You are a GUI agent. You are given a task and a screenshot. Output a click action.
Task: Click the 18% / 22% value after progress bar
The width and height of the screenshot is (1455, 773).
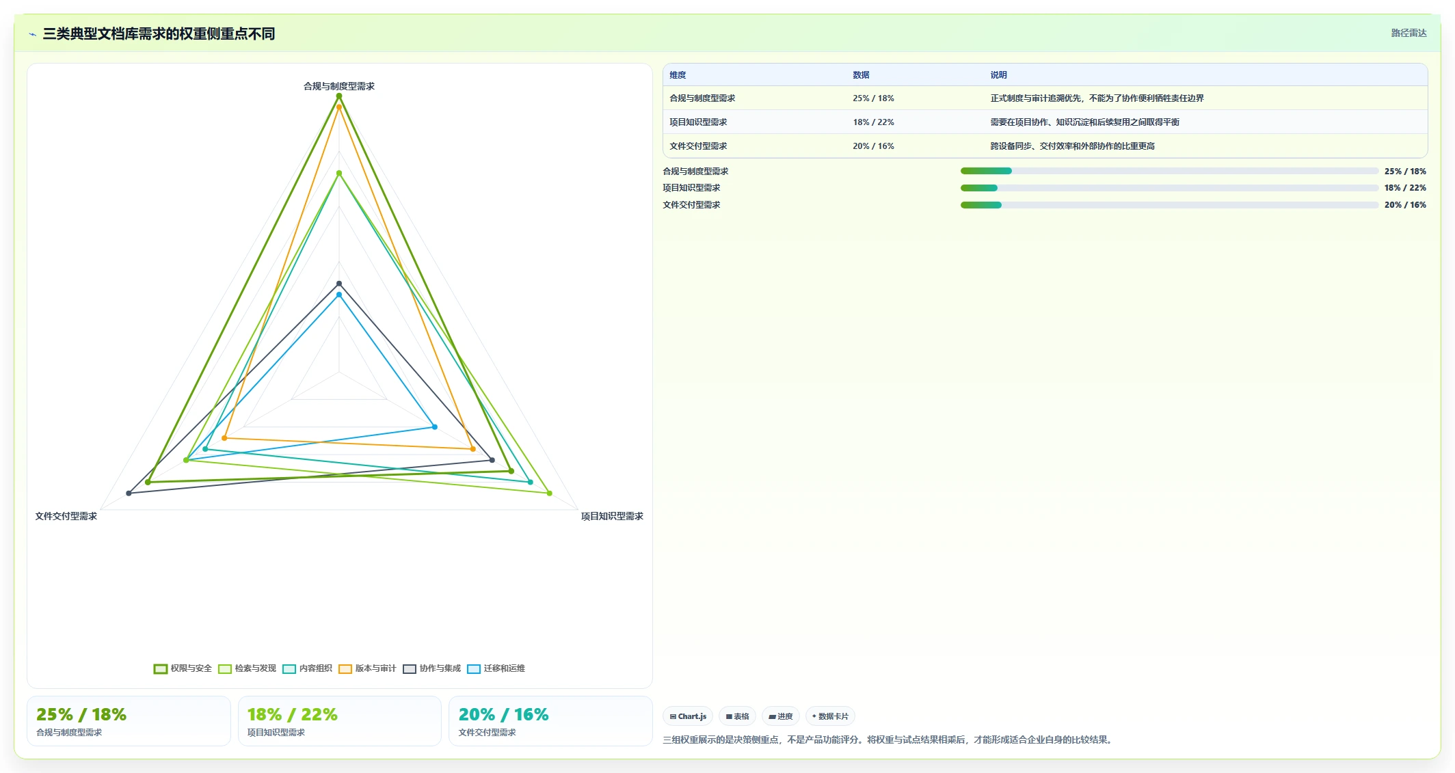(x=1405, y=188)
